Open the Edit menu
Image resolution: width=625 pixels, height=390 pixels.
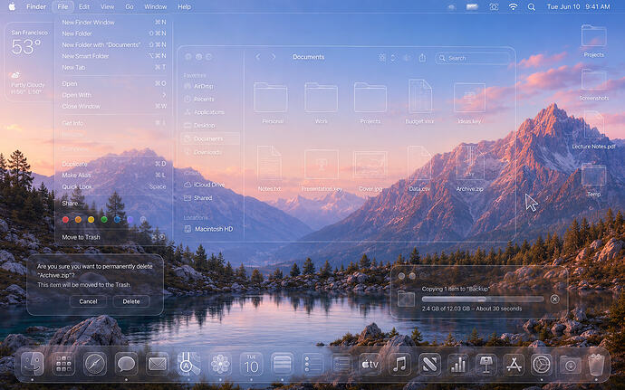click(84, 6)
